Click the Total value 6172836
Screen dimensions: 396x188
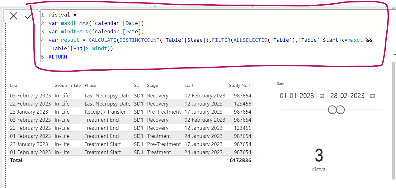point(240,160)
